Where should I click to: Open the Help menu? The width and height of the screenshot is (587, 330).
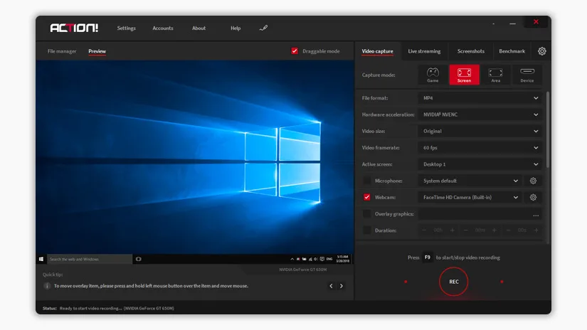[x=236, y=28]
